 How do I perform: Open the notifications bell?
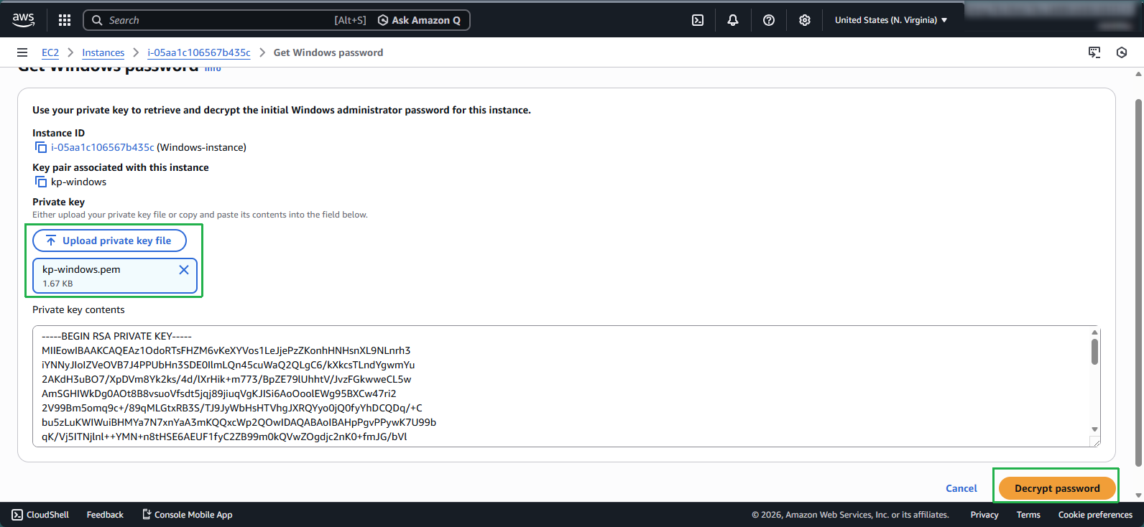733,20
